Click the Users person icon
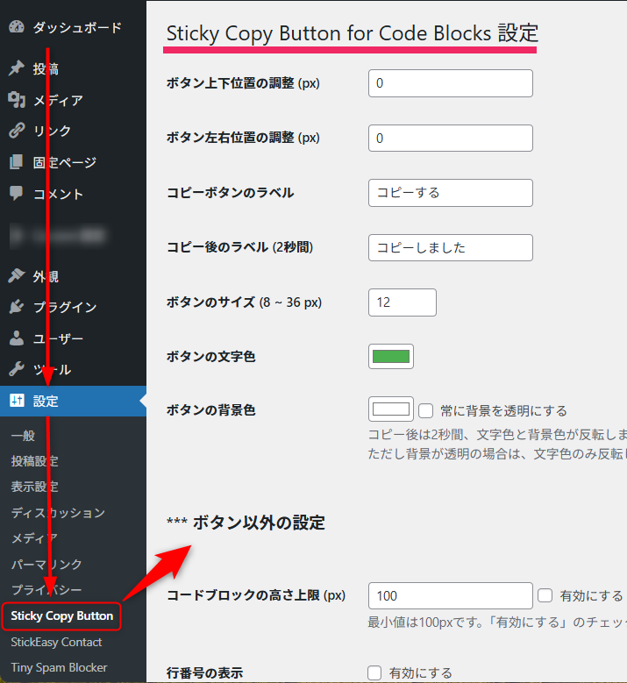Image resolution: width=627 pixels, height=683 pixels. click(x=17, y=338)
